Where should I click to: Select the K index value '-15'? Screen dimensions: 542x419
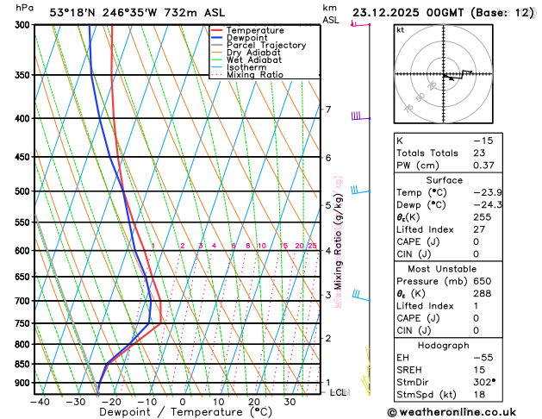483,141
